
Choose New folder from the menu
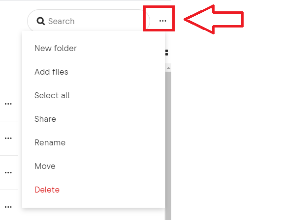[x=56, y=48]
